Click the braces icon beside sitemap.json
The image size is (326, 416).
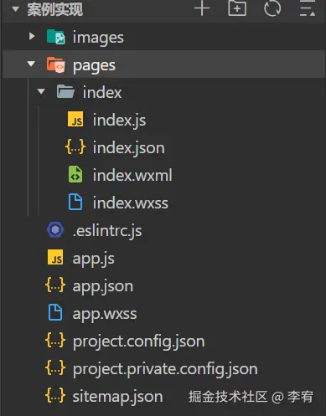(x=55, y=395)
